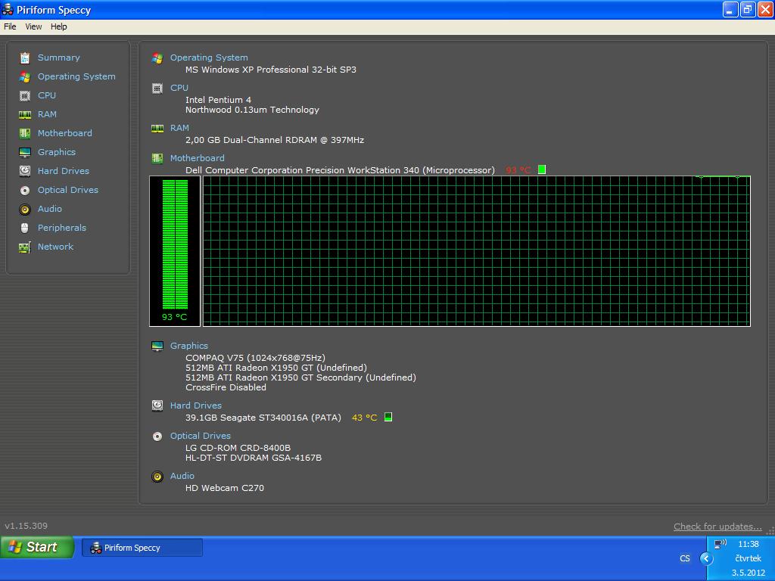The image size is (775, 581).
Task: Select the Audio label in sidebar
Action: 50,209
